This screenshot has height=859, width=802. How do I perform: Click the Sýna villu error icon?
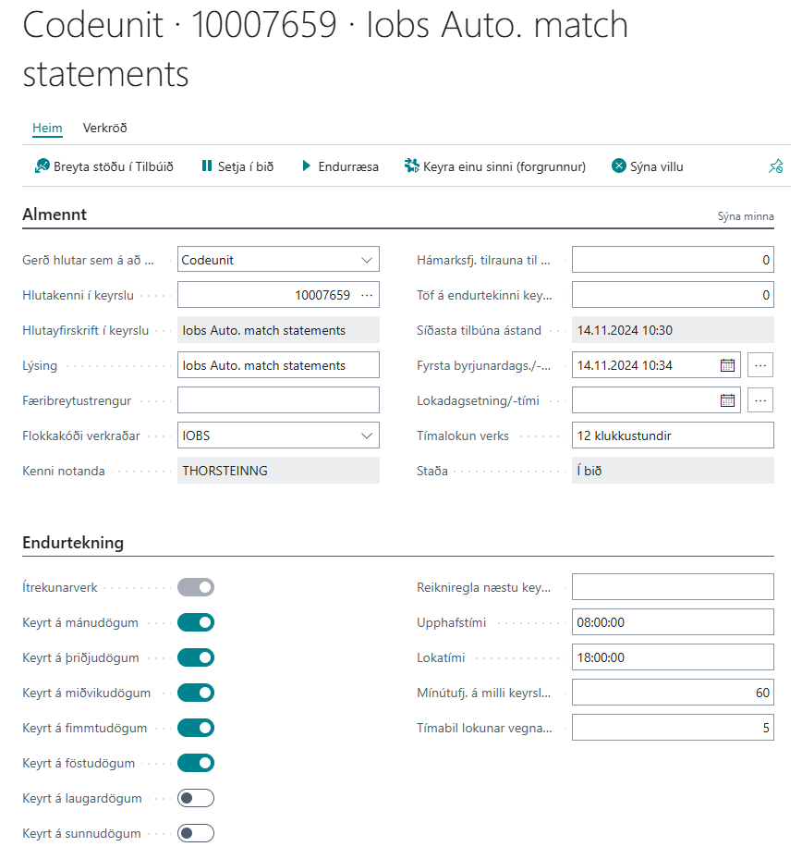pyautogui.click(x=619, y=166)
